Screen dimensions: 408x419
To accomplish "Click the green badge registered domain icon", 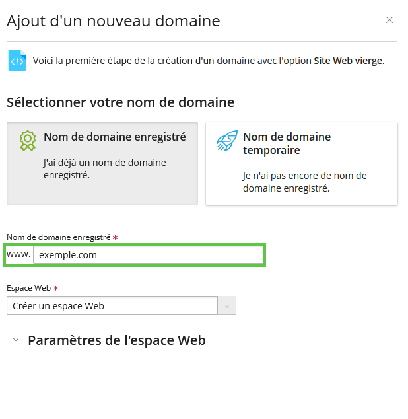I will click(28, 141).
